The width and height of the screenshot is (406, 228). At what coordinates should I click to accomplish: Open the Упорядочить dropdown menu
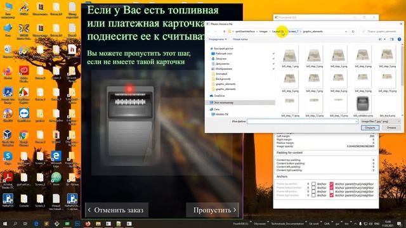click(x=218, y=39)
